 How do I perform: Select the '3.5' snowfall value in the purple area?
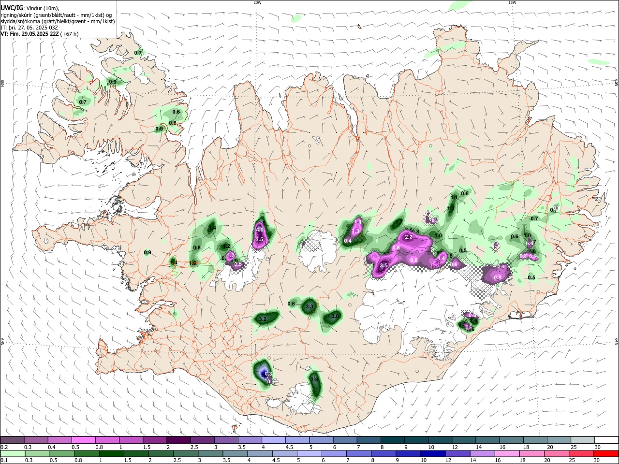[384, 266]
